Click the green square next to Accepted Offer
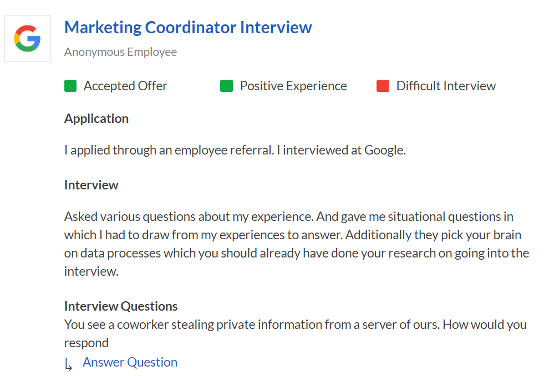This screenshot has height=376, width=544. [70, 86]
